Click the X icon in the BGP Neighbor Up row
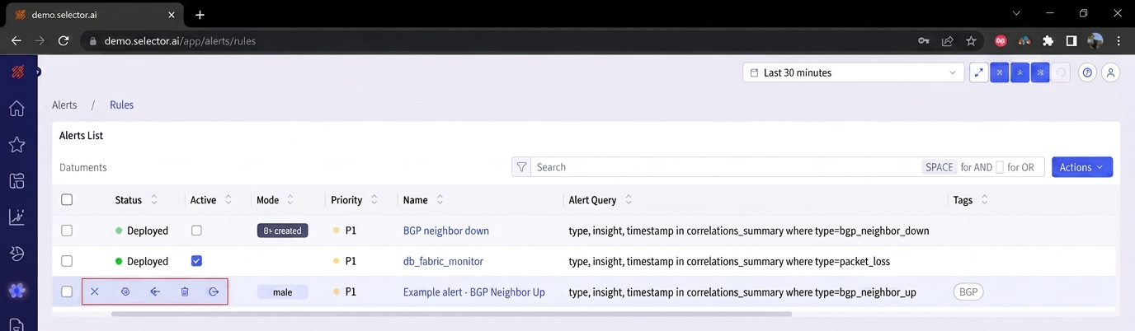The image size is (1135, 331). pyautogui.click(x=95, y=291)
